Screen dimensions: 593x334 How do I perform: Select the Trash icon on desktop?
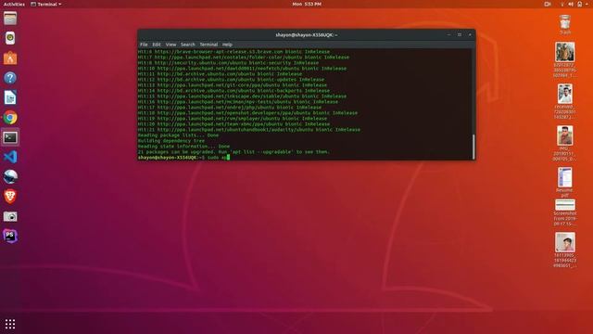coord(565,25)
